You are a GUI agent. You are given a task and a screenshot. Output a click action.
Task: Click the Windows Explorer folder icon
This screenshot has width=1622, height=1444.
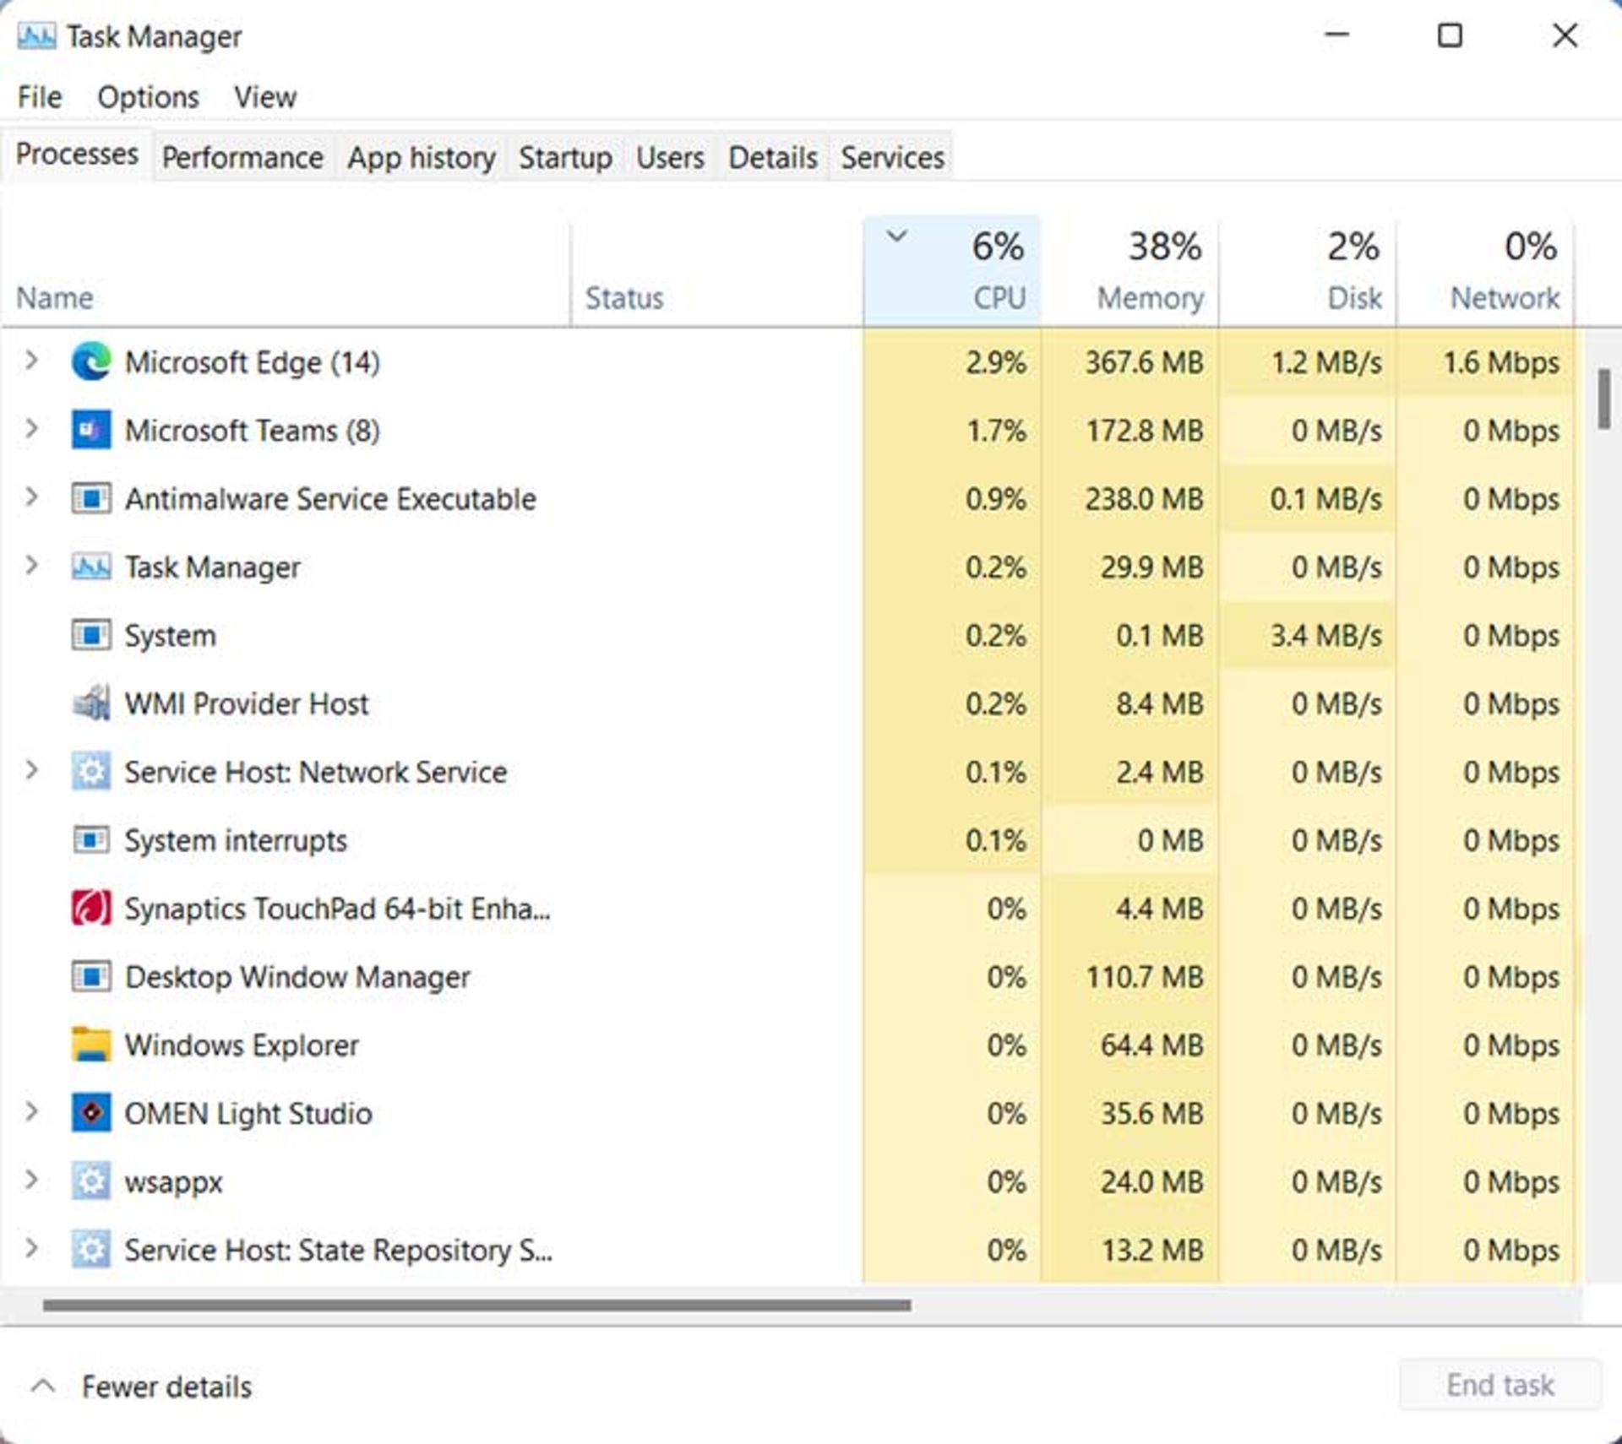tap(91, 1045)
